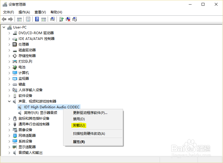Click the 存储控制器 icon
223x163 pixels.
pyautogui.click(x=15, y=56)
